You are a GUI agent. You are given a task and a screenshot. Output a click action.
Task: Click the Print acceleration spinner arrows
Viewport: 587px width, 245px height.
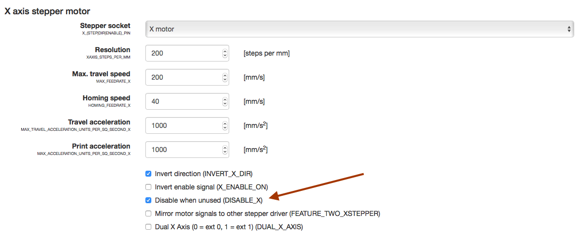coord(225,150)
